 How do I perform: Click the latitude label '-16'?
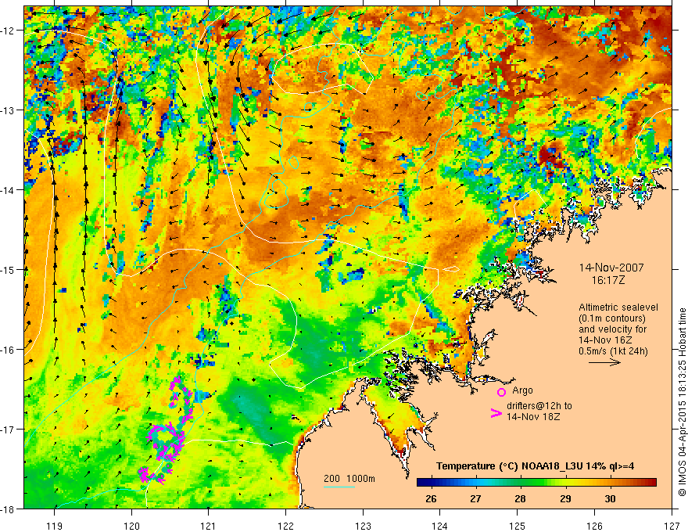[x=9, y=350]
